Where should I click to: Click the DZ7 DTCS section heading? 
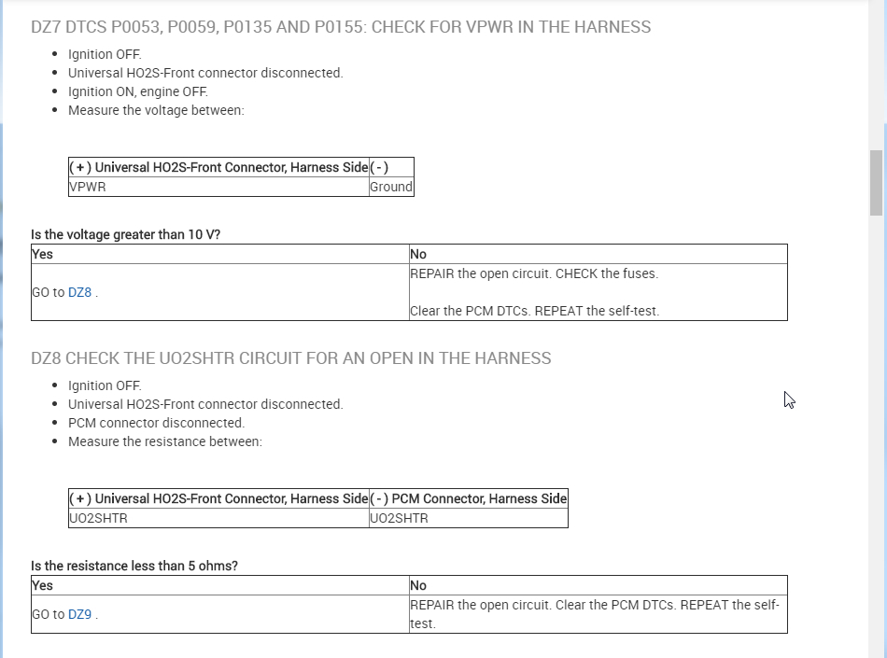341,27
